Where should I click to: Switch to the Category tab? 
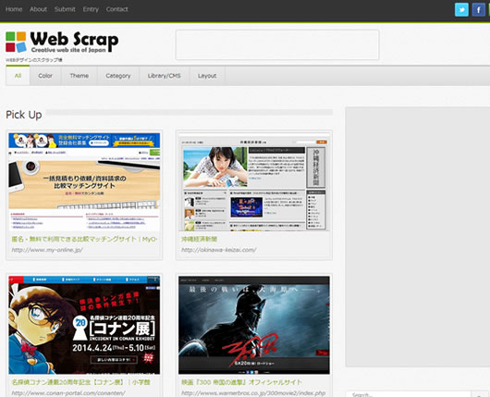[118, 76]
